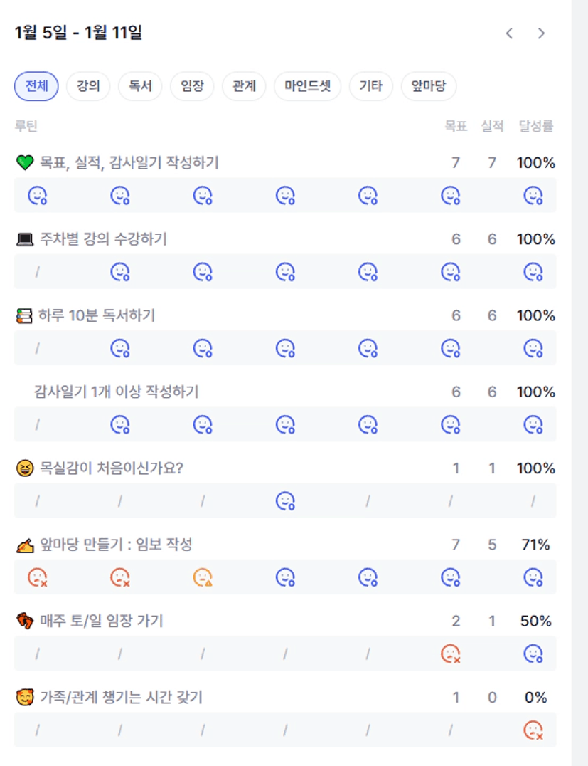Select the 앞마당 filter chip
Image resolution: width=588 pixels, height=766 pixels.
click(429, 86)
